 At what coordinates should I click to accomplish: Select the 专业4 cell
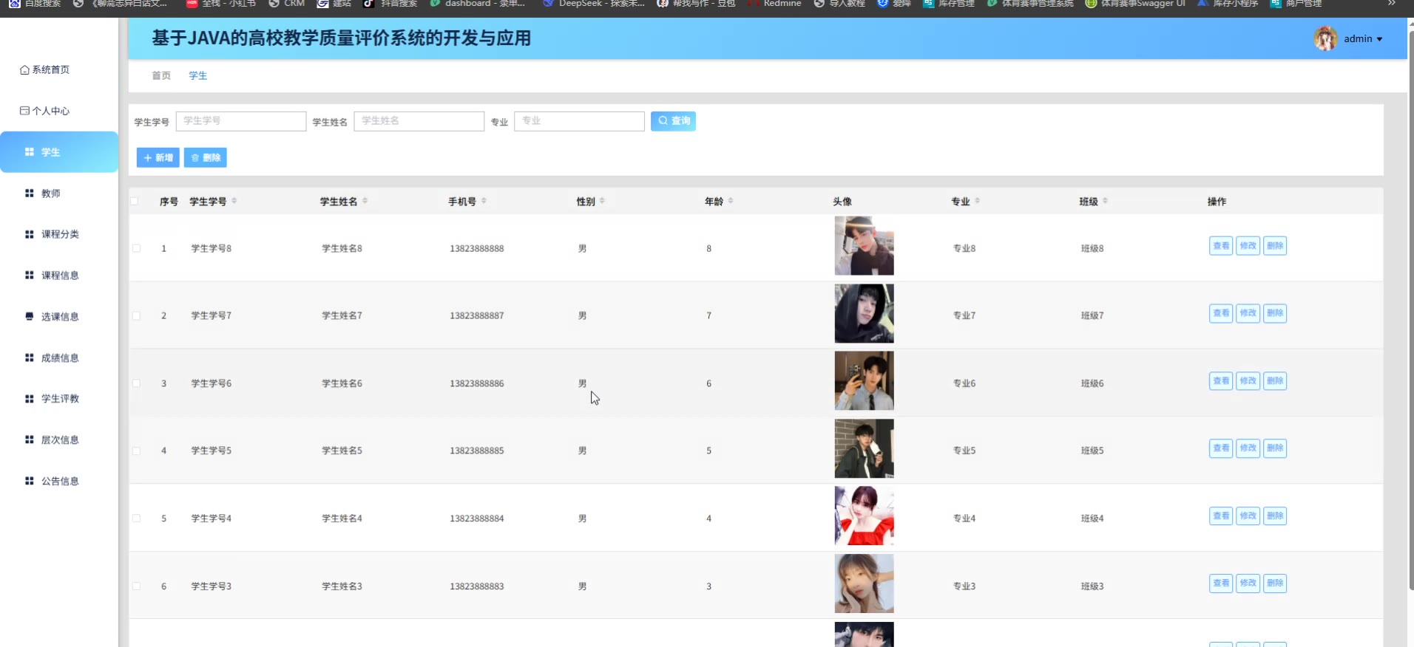(x=964, y=518)
